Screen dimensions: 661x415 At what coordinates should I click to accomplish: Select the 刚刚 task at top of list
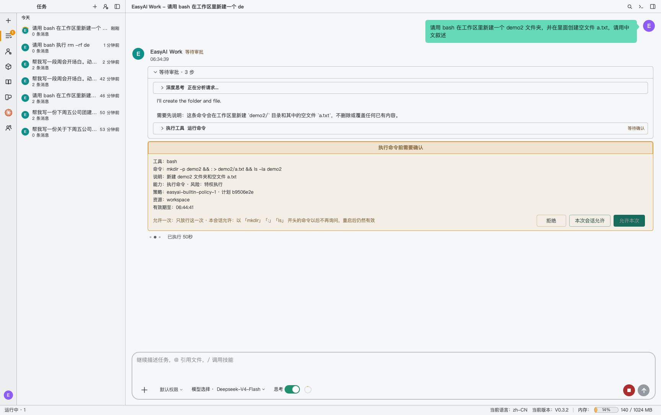click(x=71, y=31)
